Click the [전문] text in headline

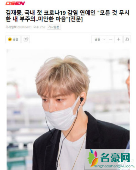(76, 19)
